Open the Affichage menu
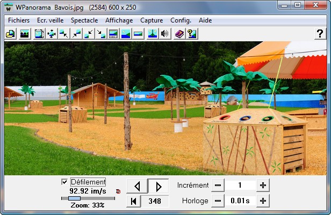The height and width of the screenshot is (215, 331). pos(119,20)
